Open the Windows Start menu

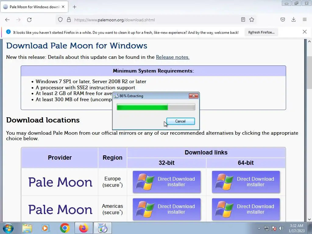click(x=8, y=228)
